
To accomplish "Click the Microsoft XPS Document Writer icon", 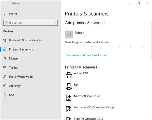I will pos(69,109).
